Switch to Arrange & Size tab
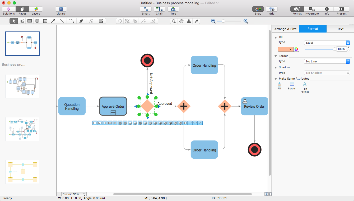Screen dimensions: 354x201 (286, 29)
